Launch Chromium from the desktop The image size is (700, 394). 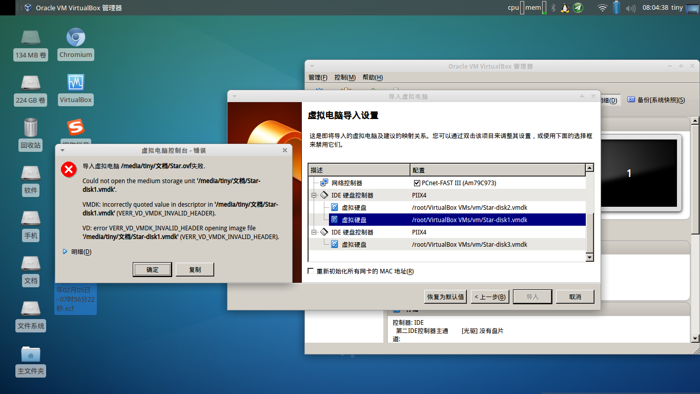pos(76,37)
